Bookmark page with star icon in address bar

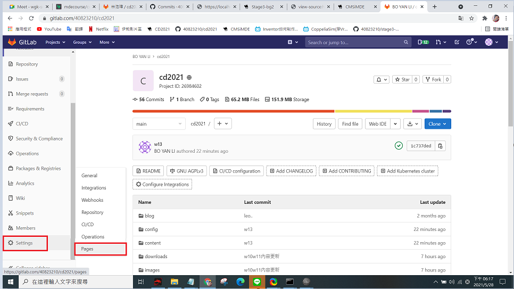[x=471, y=19]
